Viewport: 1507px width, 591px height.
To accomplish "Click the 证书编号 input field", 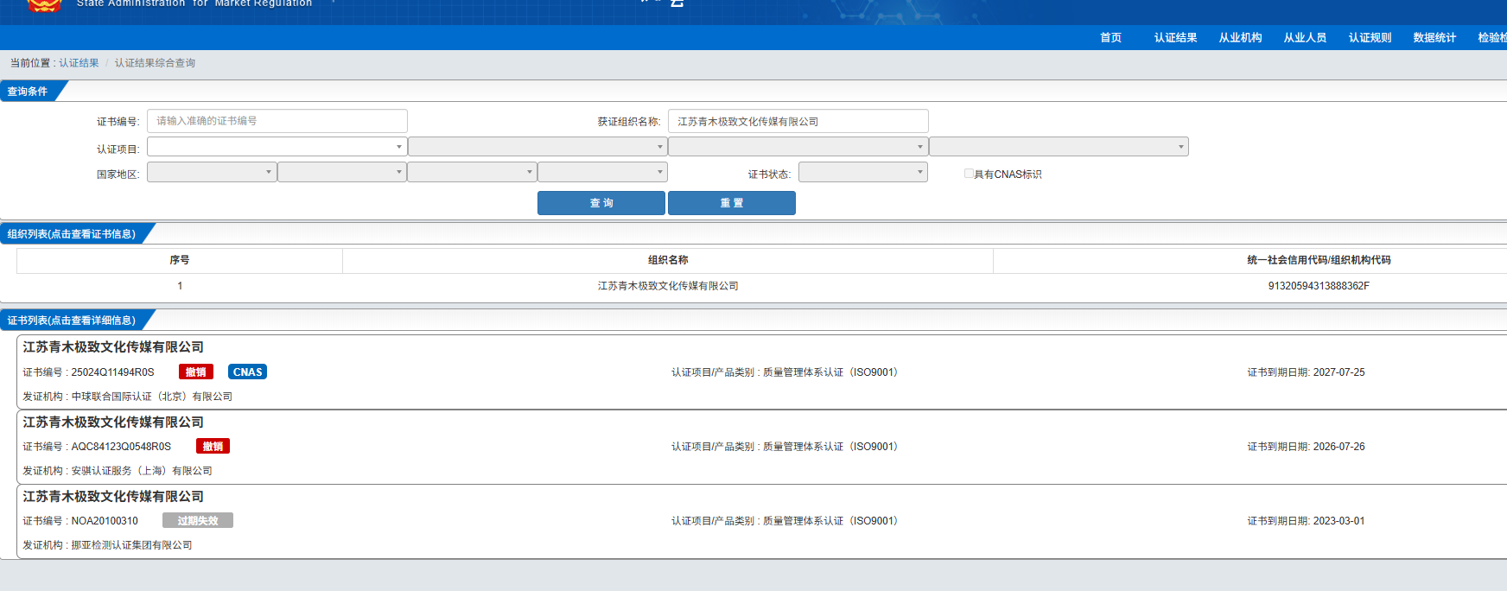I will [277, 121].
